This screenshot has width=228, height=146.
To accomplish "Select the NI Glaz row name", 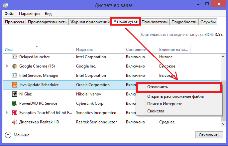I will tap(26, 94).
